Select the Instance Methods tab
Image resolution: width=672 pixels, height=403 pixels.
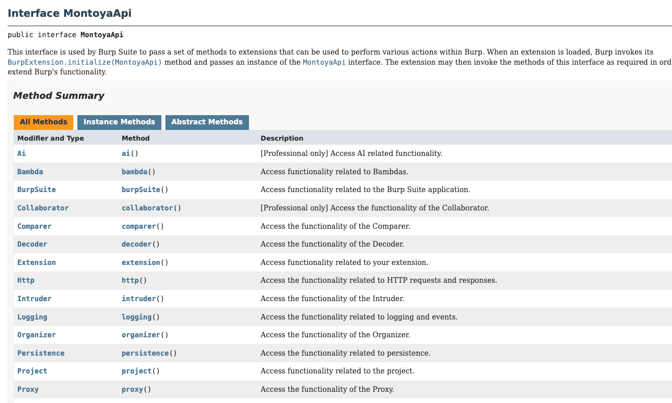pyautogui.click(x=119, y=122)
